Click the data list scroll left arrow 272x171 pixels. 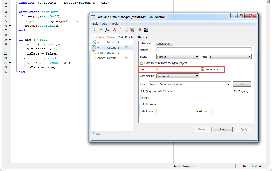pos(93,133)
